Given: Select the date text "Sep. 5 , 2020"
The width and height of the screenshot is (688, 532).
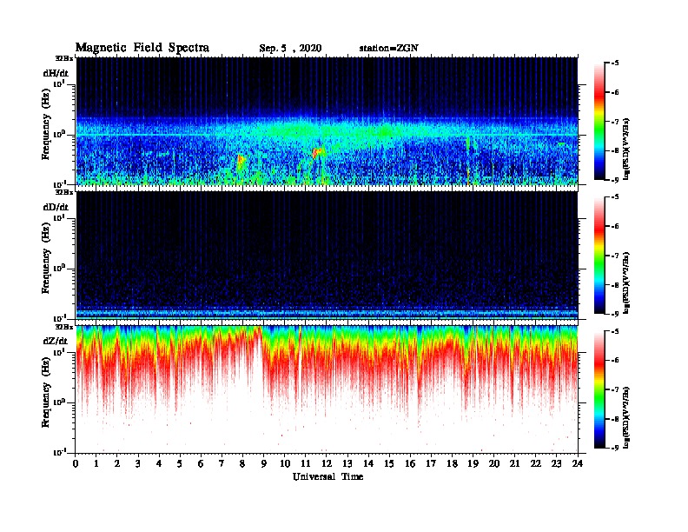Looking at the screenshot, I should pos(290,49).
